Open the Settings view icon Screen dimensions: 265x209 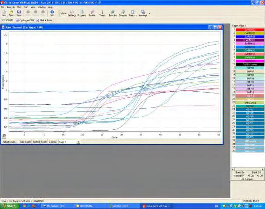point(72,13)
